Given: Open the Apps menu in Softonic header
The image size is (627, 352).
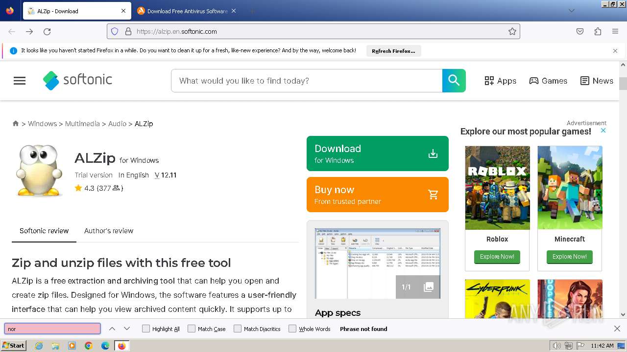Looking at the screenshot, I should point(500,81).
